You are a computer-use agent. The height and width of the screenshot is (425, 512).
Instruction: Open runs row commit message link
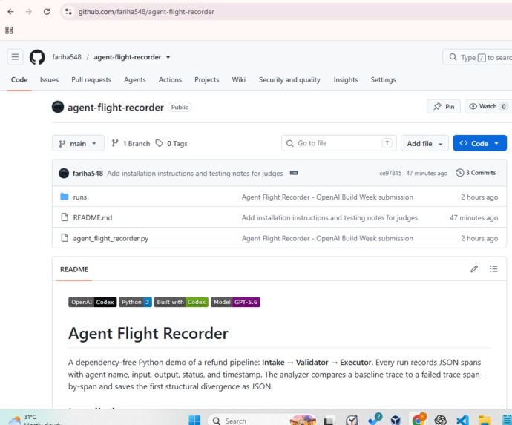click(x=327, y=197)
